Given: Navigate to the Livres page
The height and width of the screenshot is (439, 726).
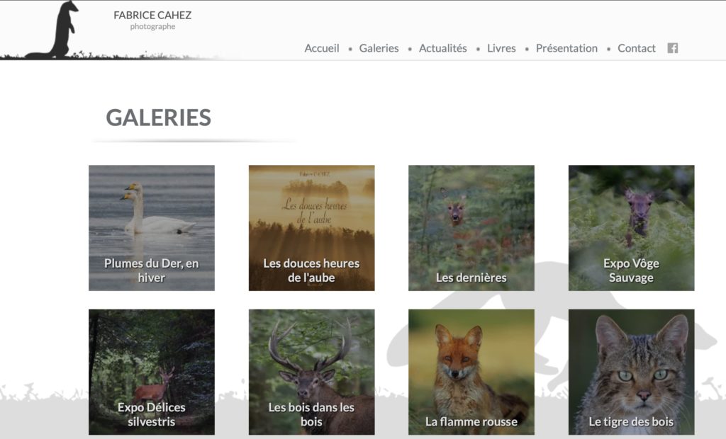Looking at the screenshot, I should tap(501, 48).
